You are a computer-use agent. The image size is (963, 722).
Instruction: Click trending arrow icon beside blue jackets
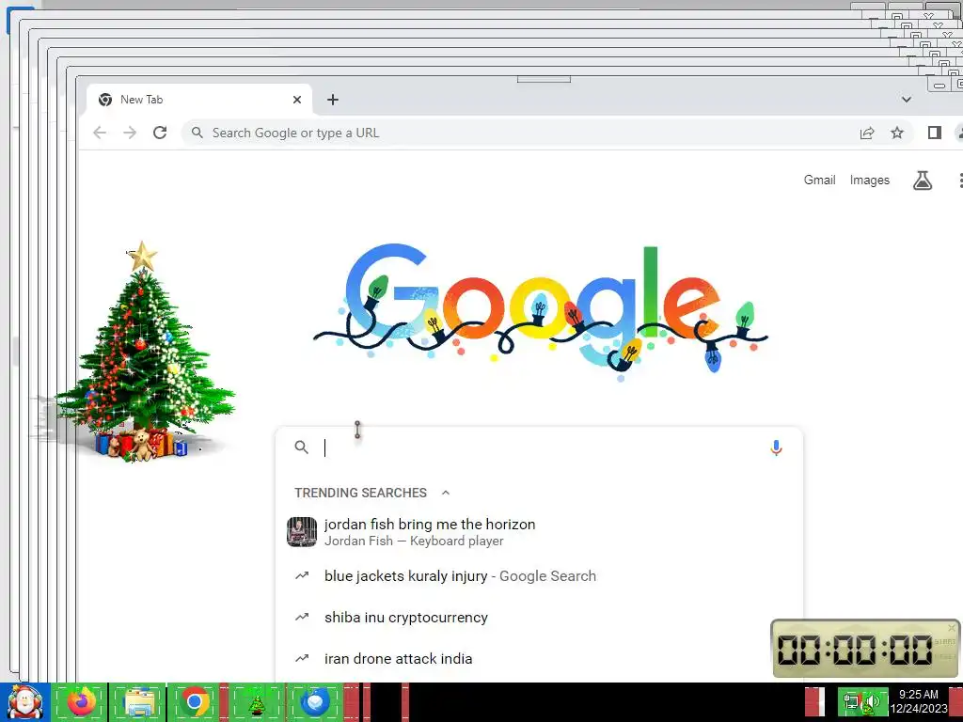(302, 576)
